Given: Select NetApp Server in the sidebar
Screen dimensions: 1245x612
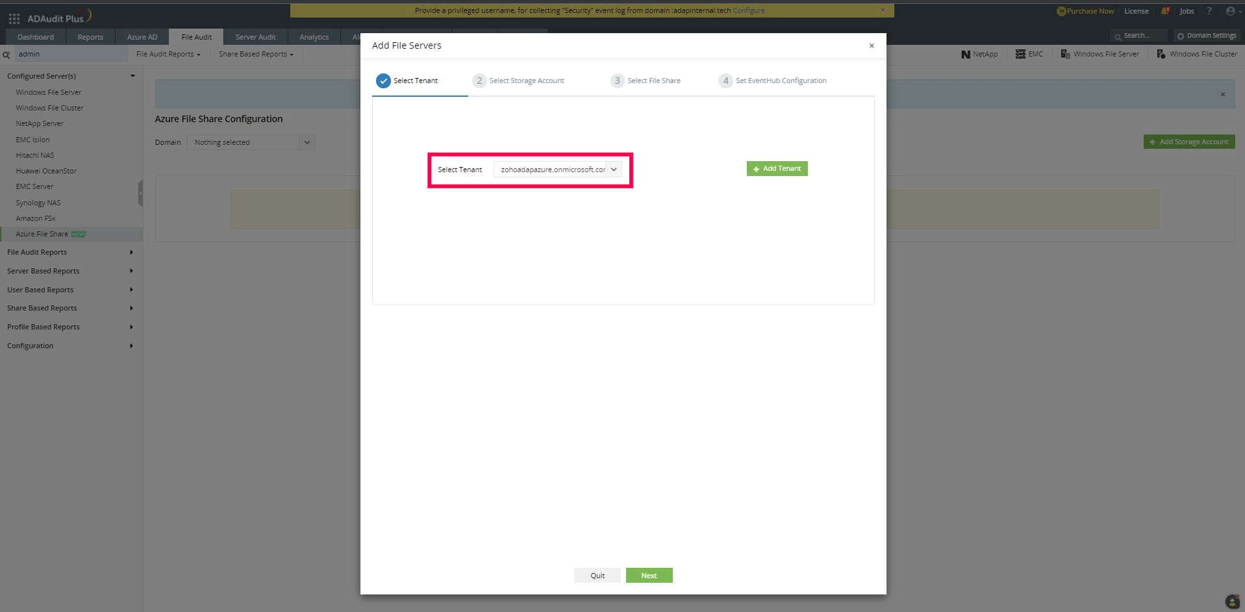Looking at the screenshot, I should [x=40, y=123].
